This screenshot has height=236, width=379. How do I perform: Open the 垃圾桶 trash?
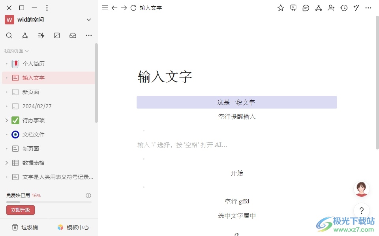click(x=25, y=227)
